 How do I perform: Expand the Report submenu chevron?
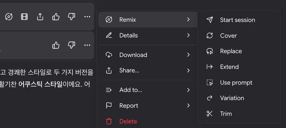tap(188, 106)
